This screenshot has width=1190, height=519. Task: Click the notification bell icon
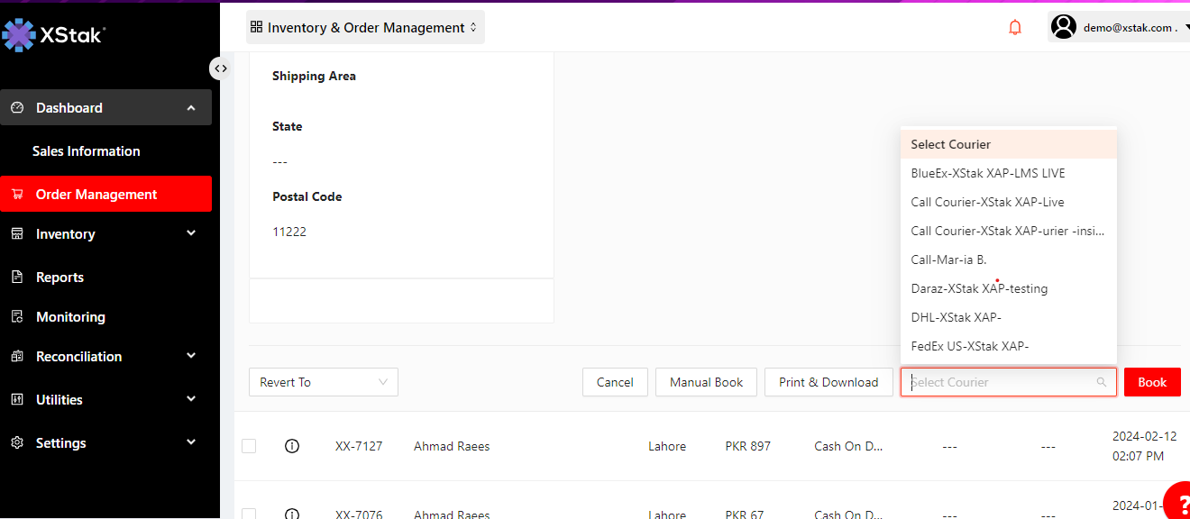tap(1015, 28)
